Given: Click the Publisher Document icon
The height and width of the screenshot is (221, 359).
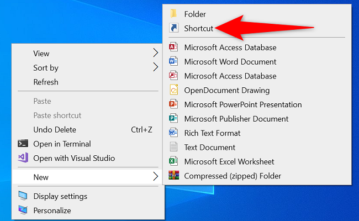Looking at the screenshot, I should pos(173,118).
